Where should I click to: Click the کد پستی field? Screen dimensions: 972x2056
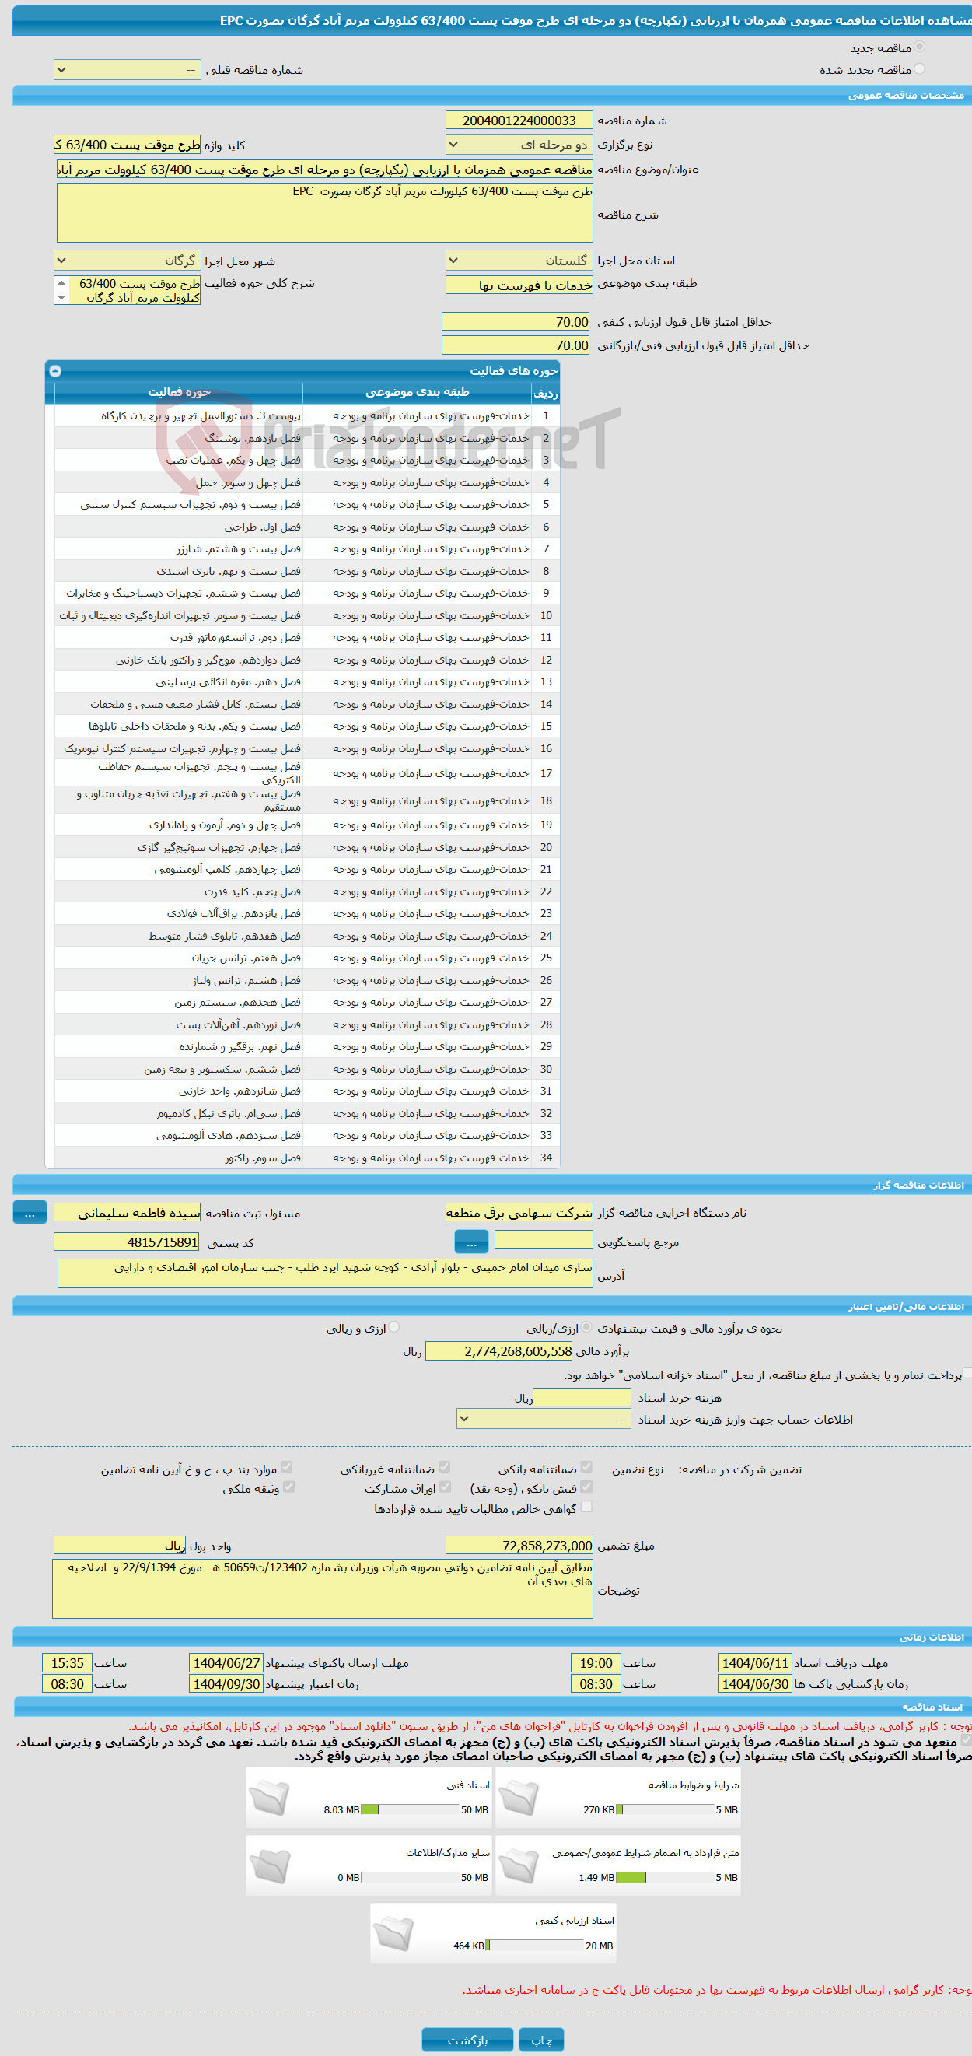tap(126, 1242)
